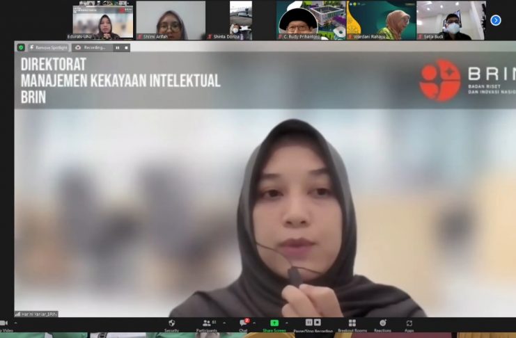Select the Setia Budi video thumbnail
This screenshot has width=516, height=338.
coord(451,20)
